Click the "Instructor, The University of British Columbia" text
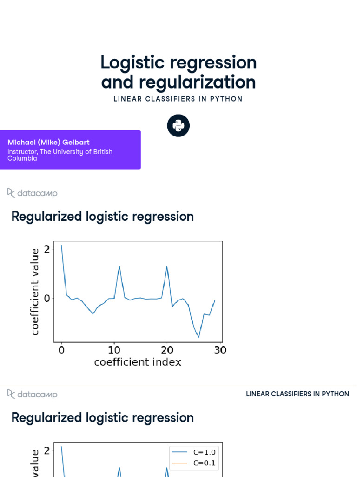 coord(60,155)
